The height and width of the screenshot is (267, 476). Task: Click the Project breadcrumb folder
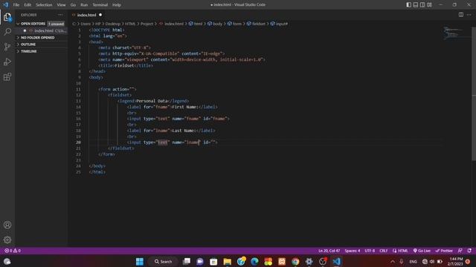pyautogui.click(x=147, y=24)
